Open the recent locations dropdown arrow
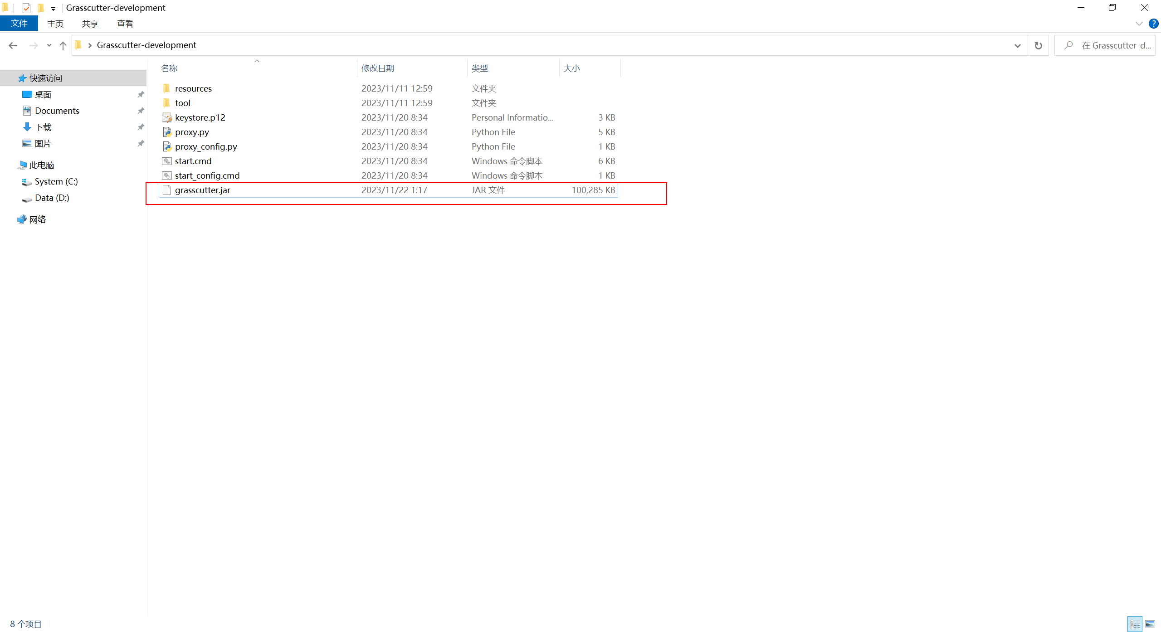Screen dimensions: 1161x632 pos(49,45)
